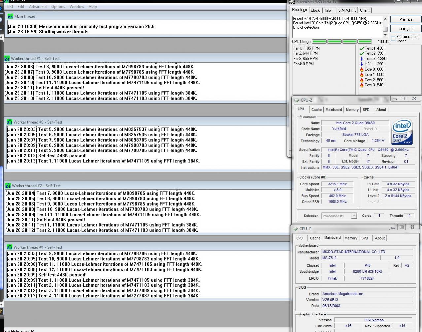
Task: Click the Core Speed value 3216.1 MHz
Action: click(337, 184)
